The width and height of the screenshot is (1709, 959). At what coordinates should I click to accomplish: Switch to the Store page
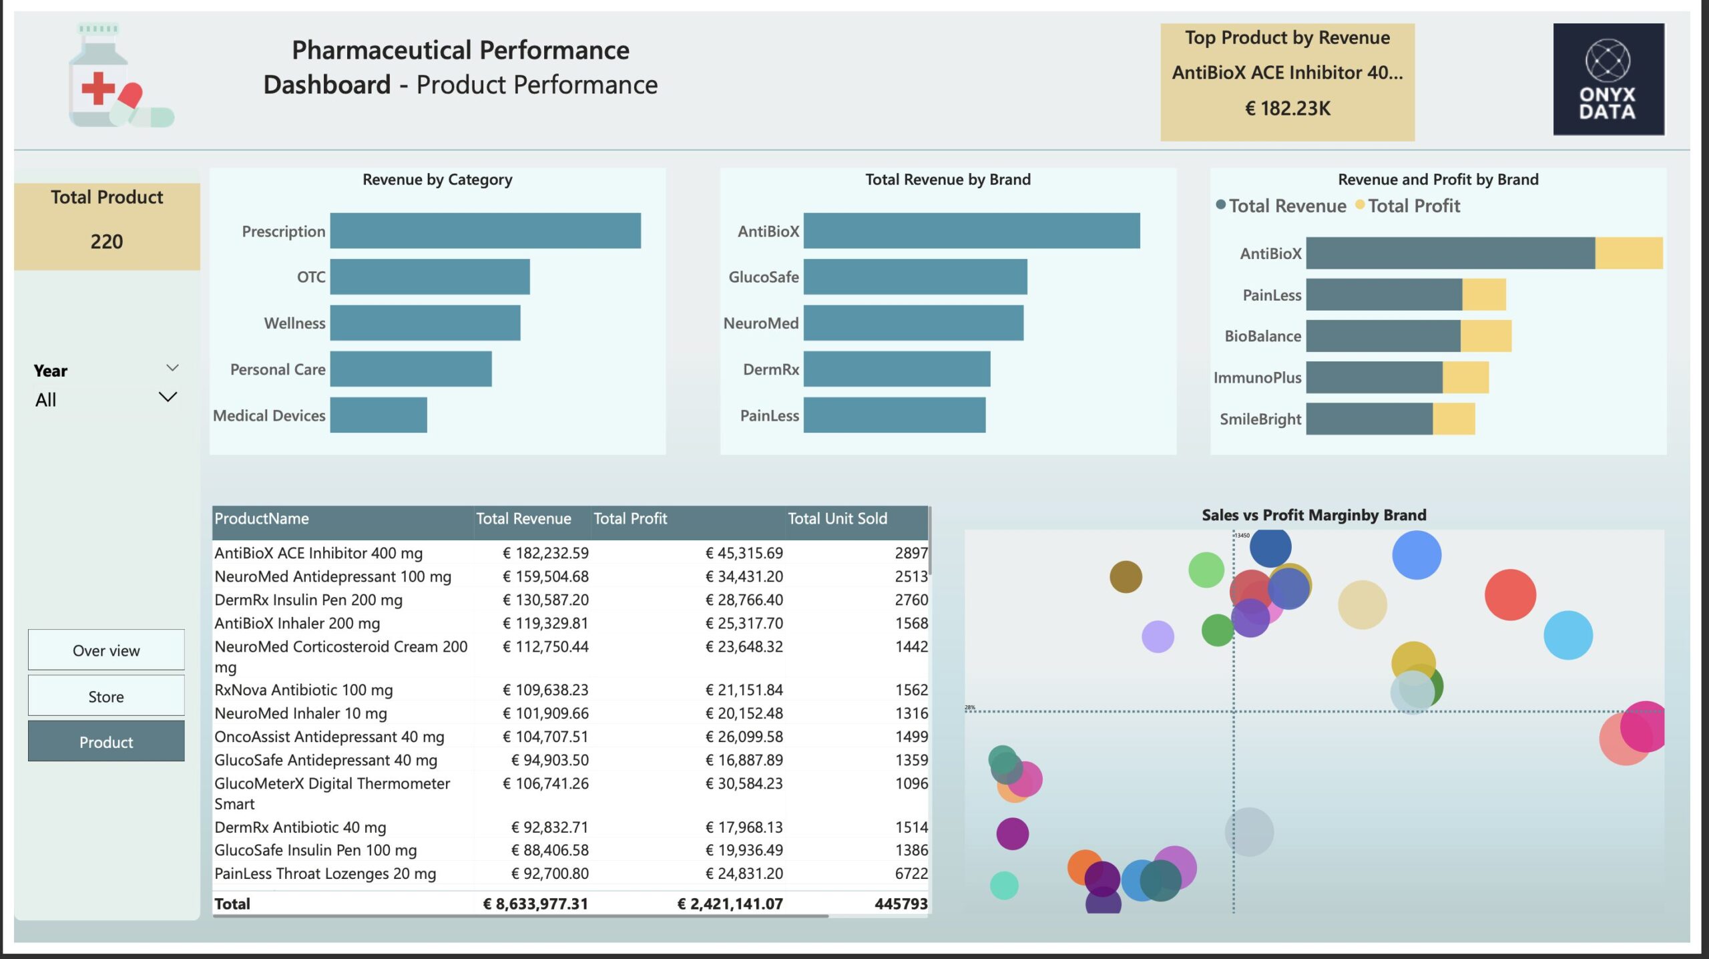(106, 696)
